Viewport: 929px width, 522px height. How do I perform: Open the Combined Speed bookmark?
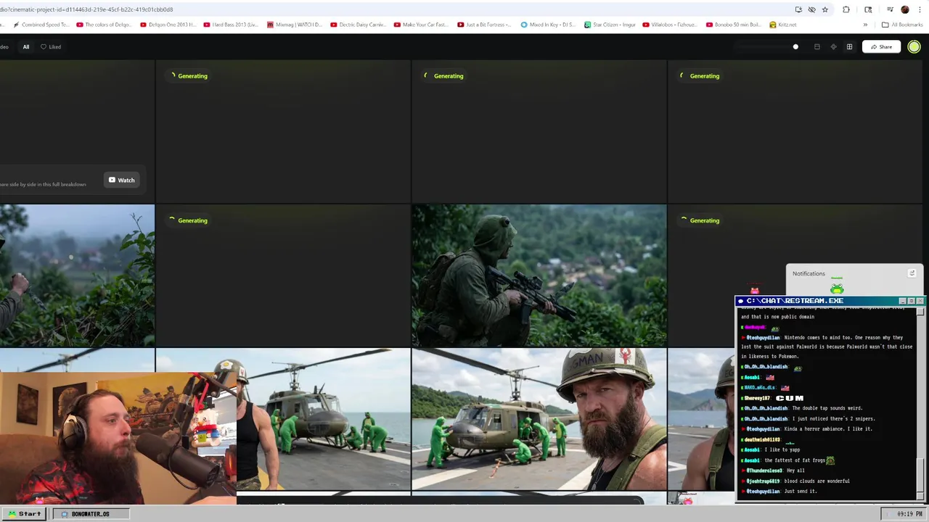click(41, 25)
